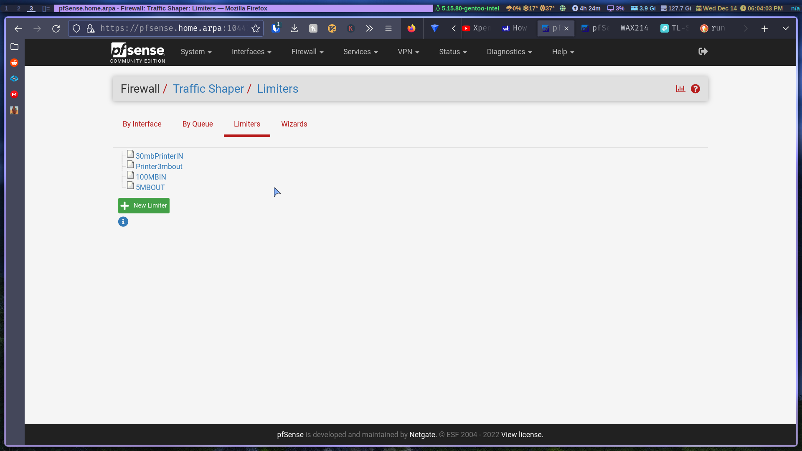The width and height of the screenshot is (802, 451).
Task: Select the Printer3mbout limiter entry
Action: point(159,166)
